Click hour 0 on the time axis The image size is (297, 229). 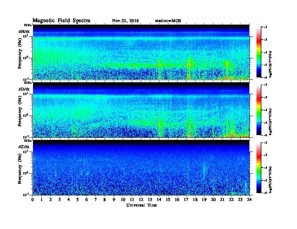tap(33, 200)
